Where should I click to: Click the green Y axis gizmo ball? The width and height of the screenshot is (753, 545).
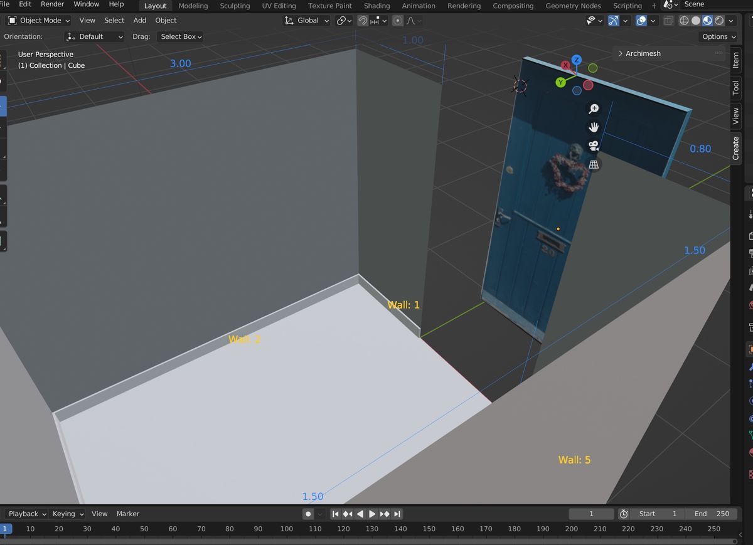(560, 82)
